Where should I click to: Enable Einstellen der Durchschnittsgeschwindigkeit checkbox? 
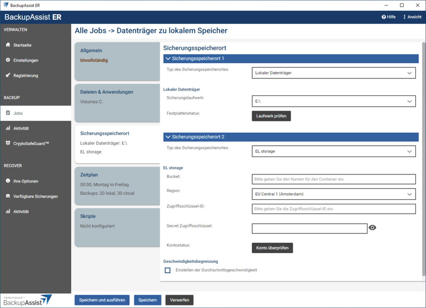(168, 270)
